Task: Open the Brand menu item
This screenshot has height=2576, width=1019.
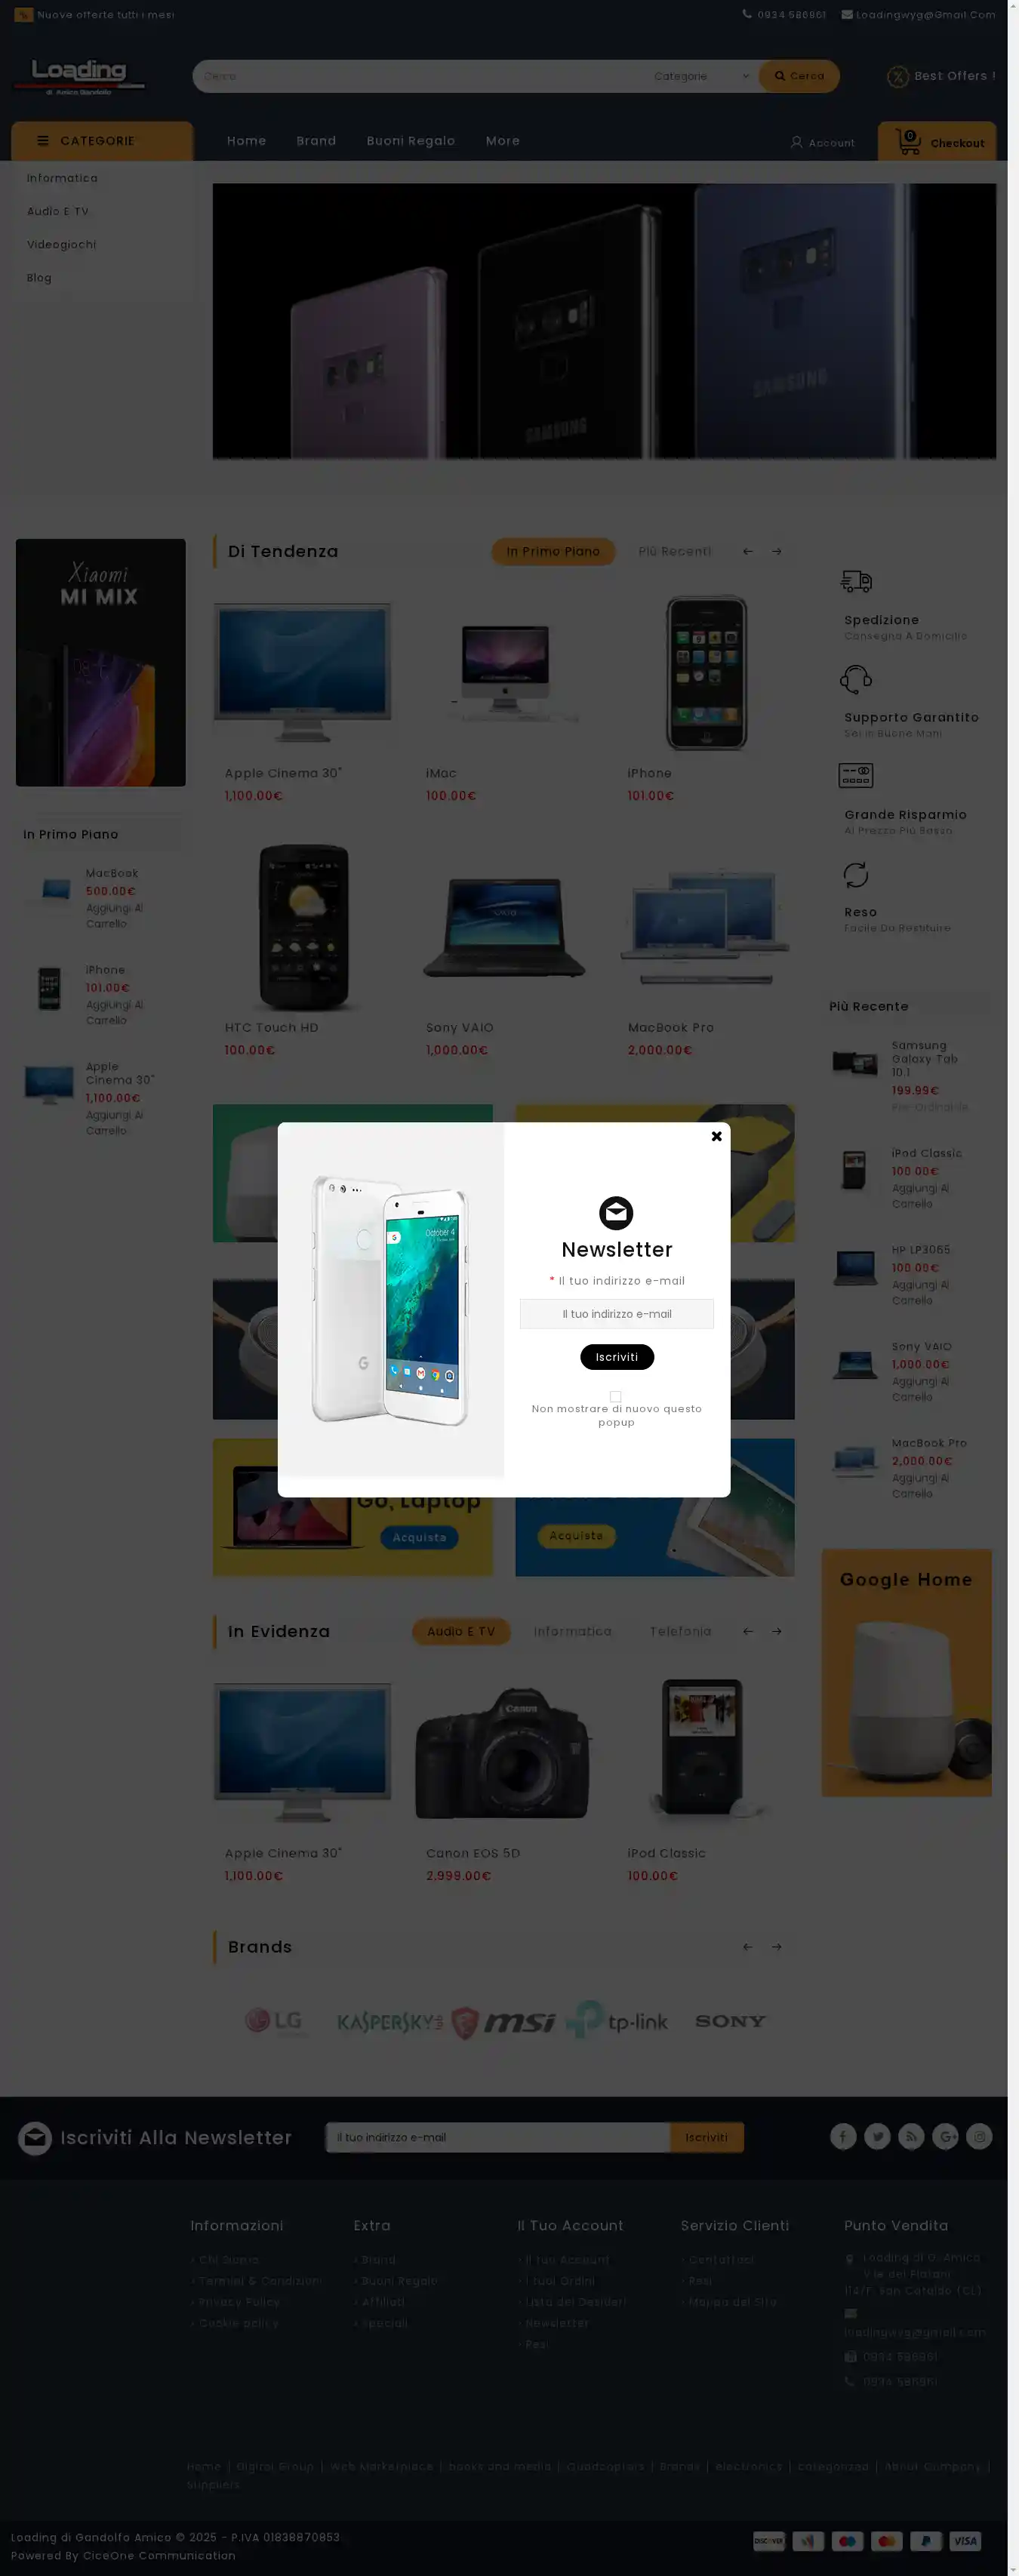Action: (x=316, y=141)
